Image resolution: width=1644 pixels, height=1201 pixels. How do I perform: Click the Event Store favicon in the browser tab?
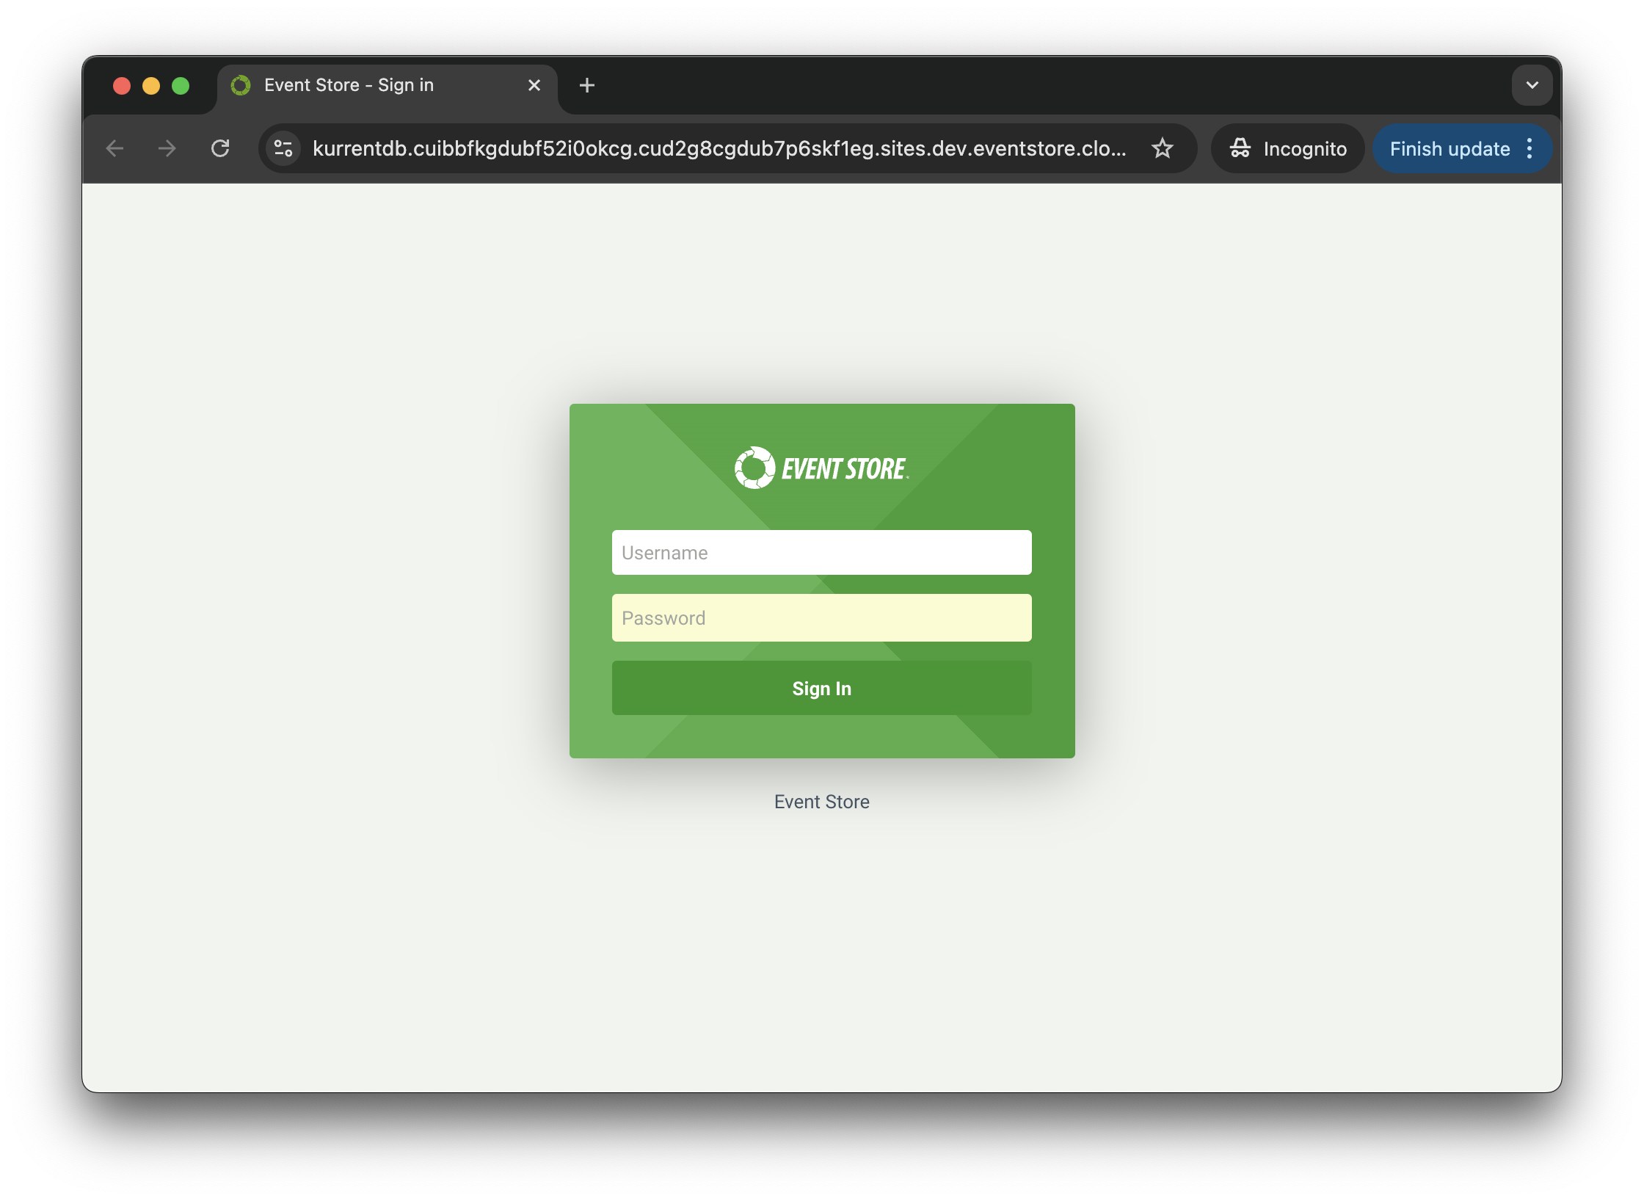[241, 85]
